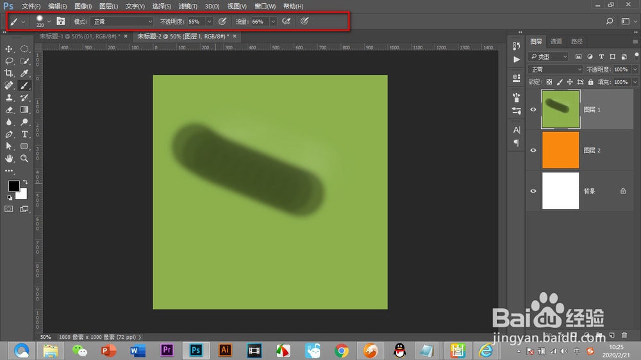The width and height of the screenshot is (641, 360).
Task: Select the Gradient tool
Action: pos(24,110)
